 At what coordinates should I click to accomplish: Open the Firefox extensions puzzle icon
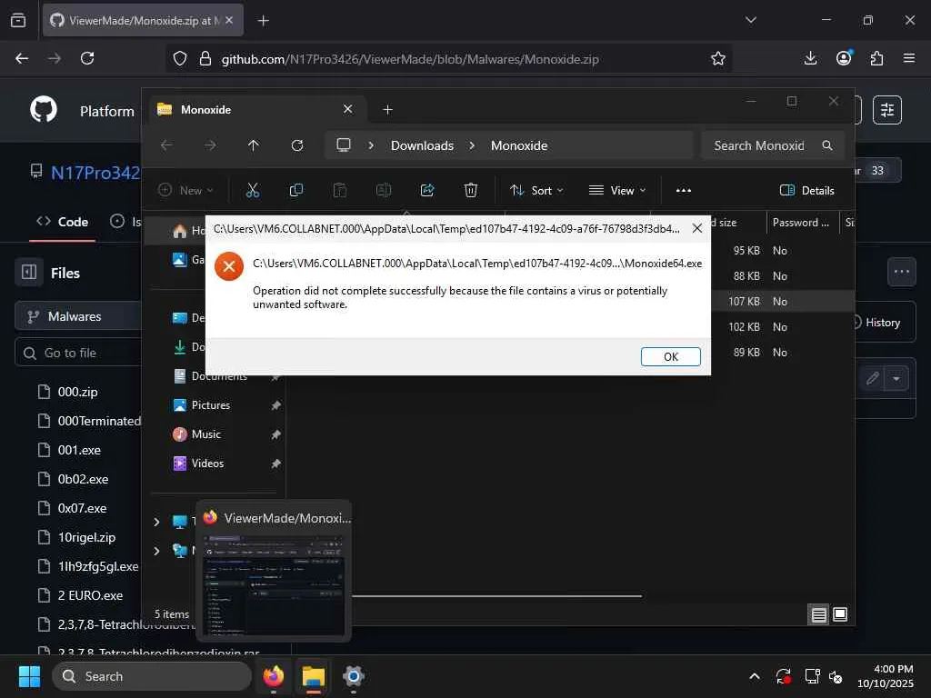(876, 58)
